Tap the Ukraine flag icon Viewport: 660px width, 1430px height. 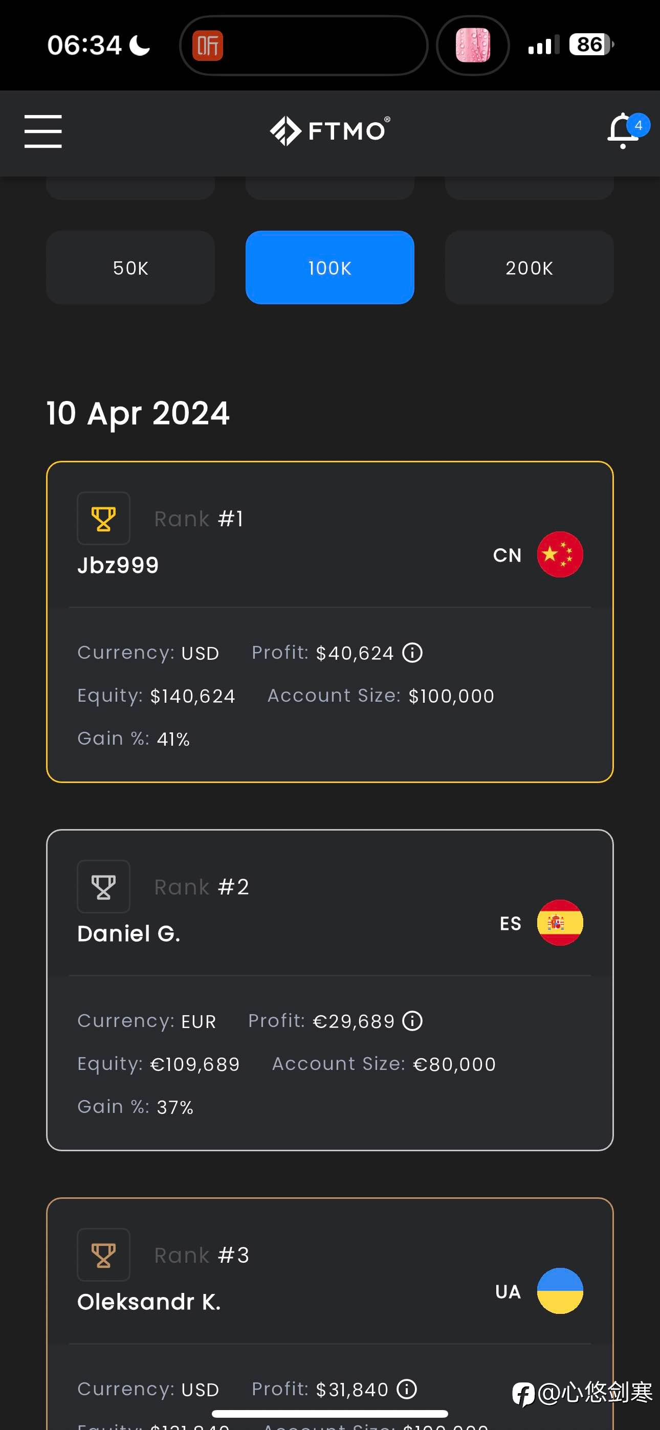click(x=560, y=1291)
